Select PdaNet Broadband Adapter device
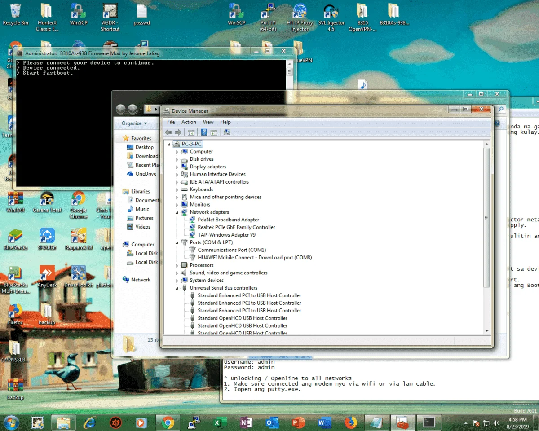Screen dimensions: 539x431 click(228, 220)
